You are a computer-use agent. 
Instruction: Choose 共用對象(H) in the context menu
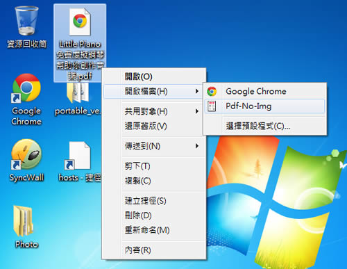(x=154, y=111)
